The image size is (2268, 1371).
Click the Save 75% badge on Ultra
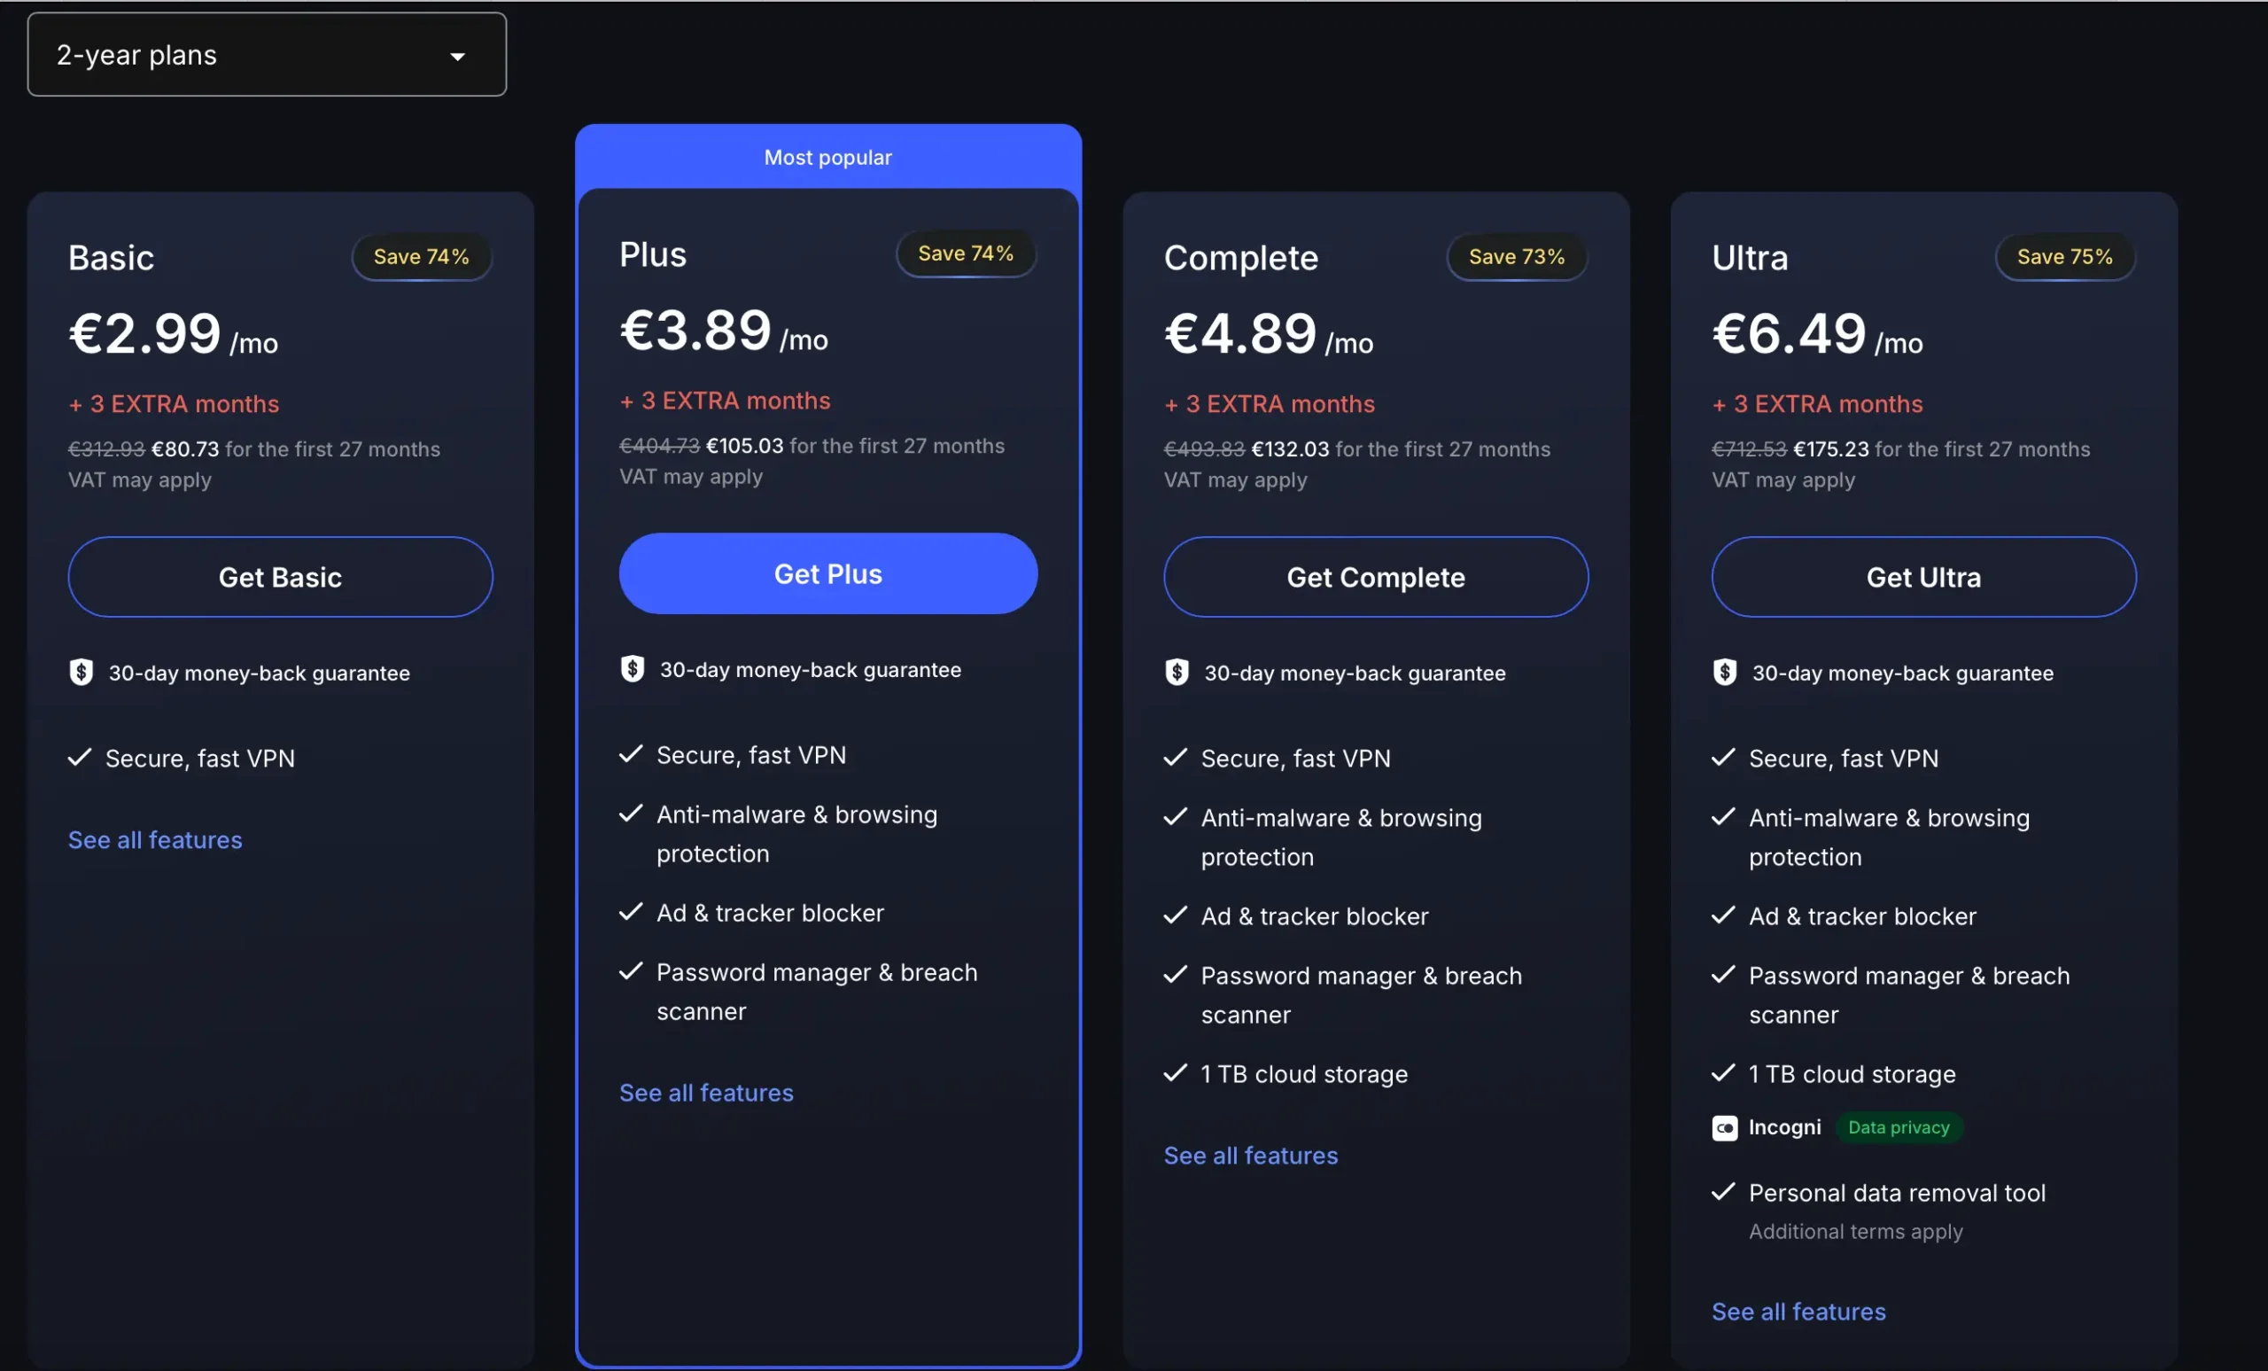click(2063, 257)
